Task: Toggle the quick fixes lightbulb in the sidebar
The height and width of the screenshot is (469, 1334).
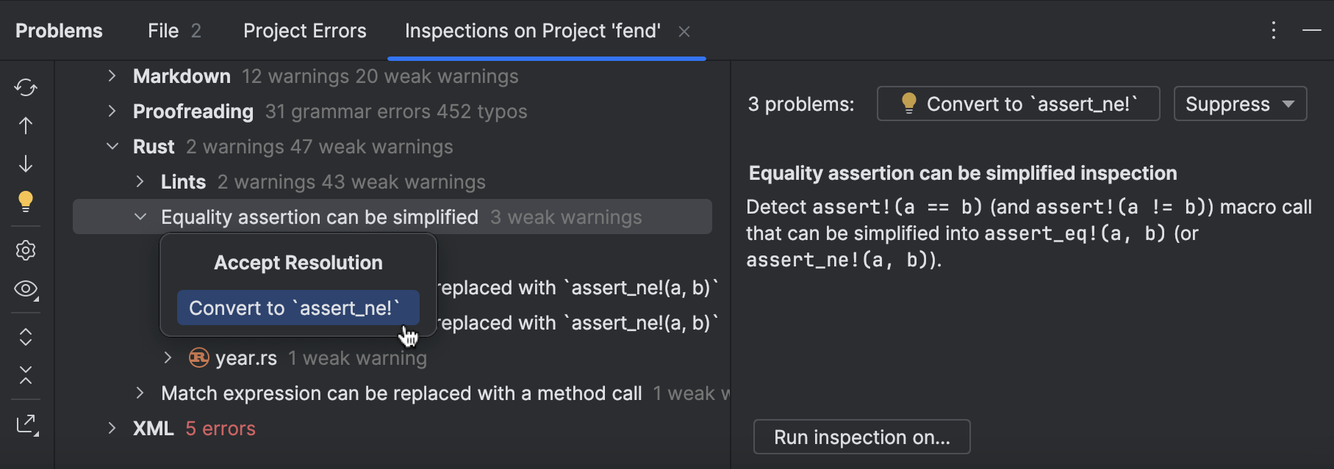Action: (26, 202)
